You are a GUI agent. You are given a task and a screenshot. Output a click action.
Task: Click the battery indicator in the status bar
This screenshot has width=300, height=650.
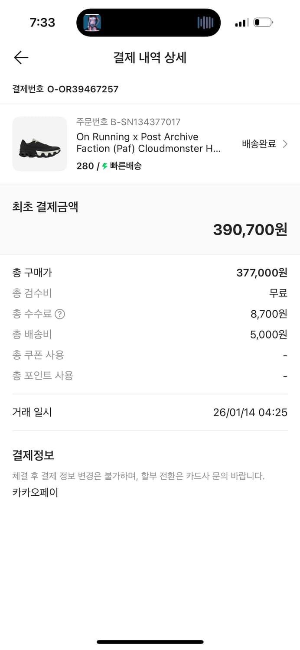pyautogui.click(x=262, y=22)
